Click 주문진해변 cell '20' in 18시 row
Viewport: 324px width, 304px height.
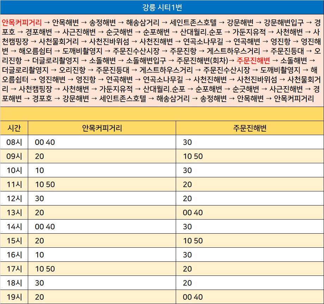pyautogui.click(x=250, y=283)
